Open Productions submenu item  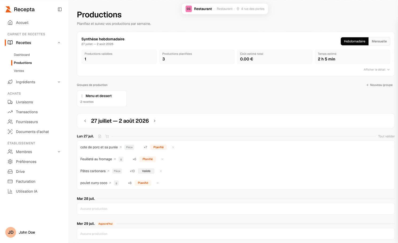23,63
